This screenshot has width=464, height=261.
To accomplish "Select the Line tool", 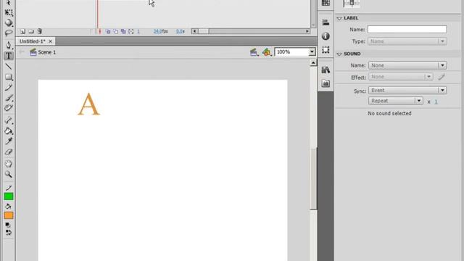I will click(x=9, y=67).
